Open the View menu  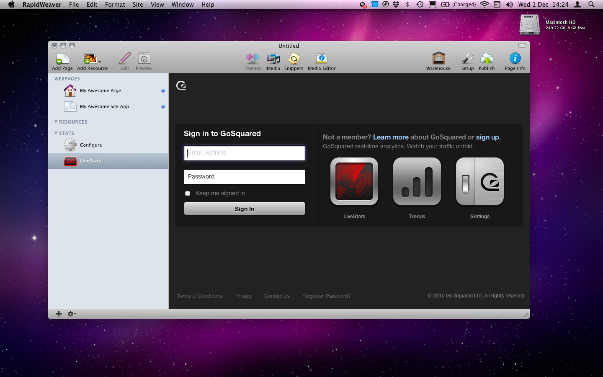pos(157,5)
